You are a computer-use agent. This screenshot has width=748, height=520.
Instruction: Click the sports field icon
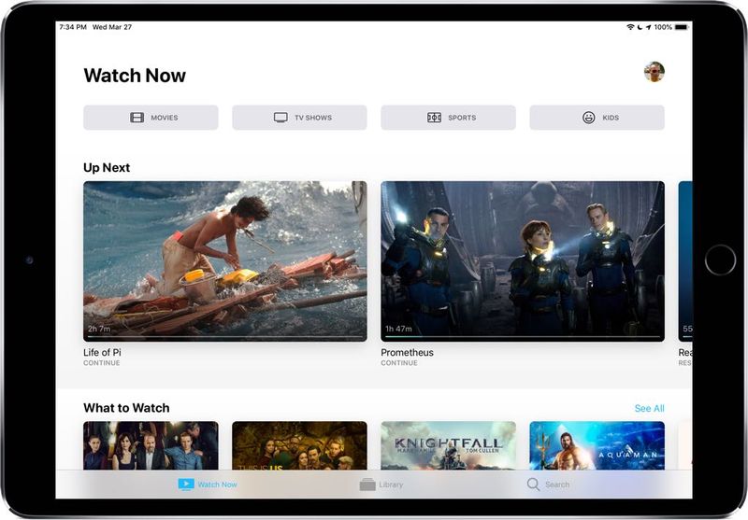click(x=434, y=118)
